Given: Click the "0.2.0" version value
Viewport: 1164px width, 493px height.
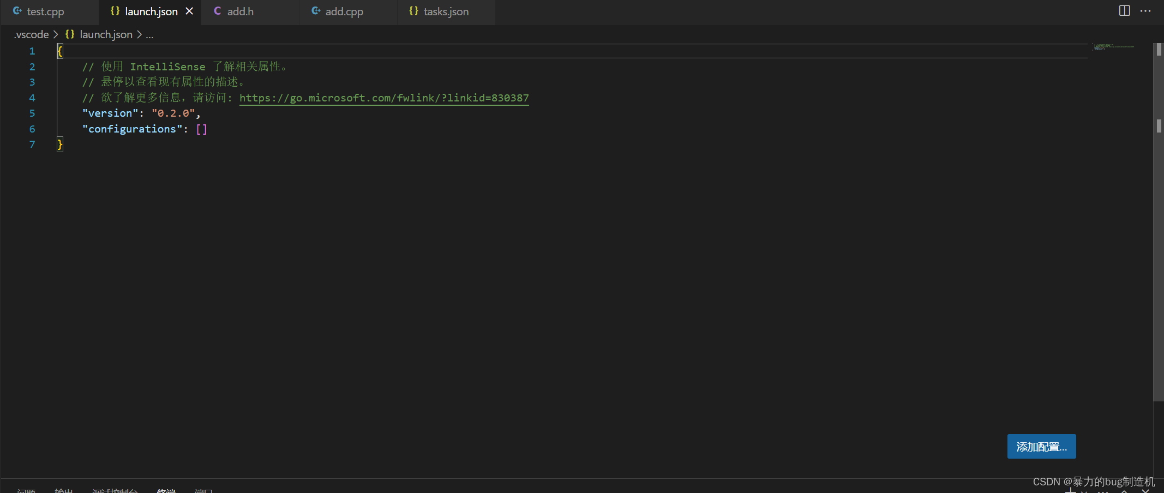Looking at the screenshot, I should 173,113.
